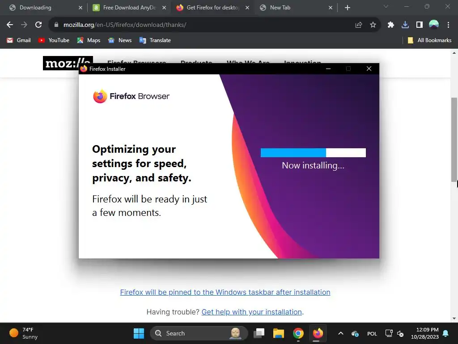The height and width of the screenshot is (344, 458).
Task: Bookmark this tab with star icon
Action: click(373, 25)
